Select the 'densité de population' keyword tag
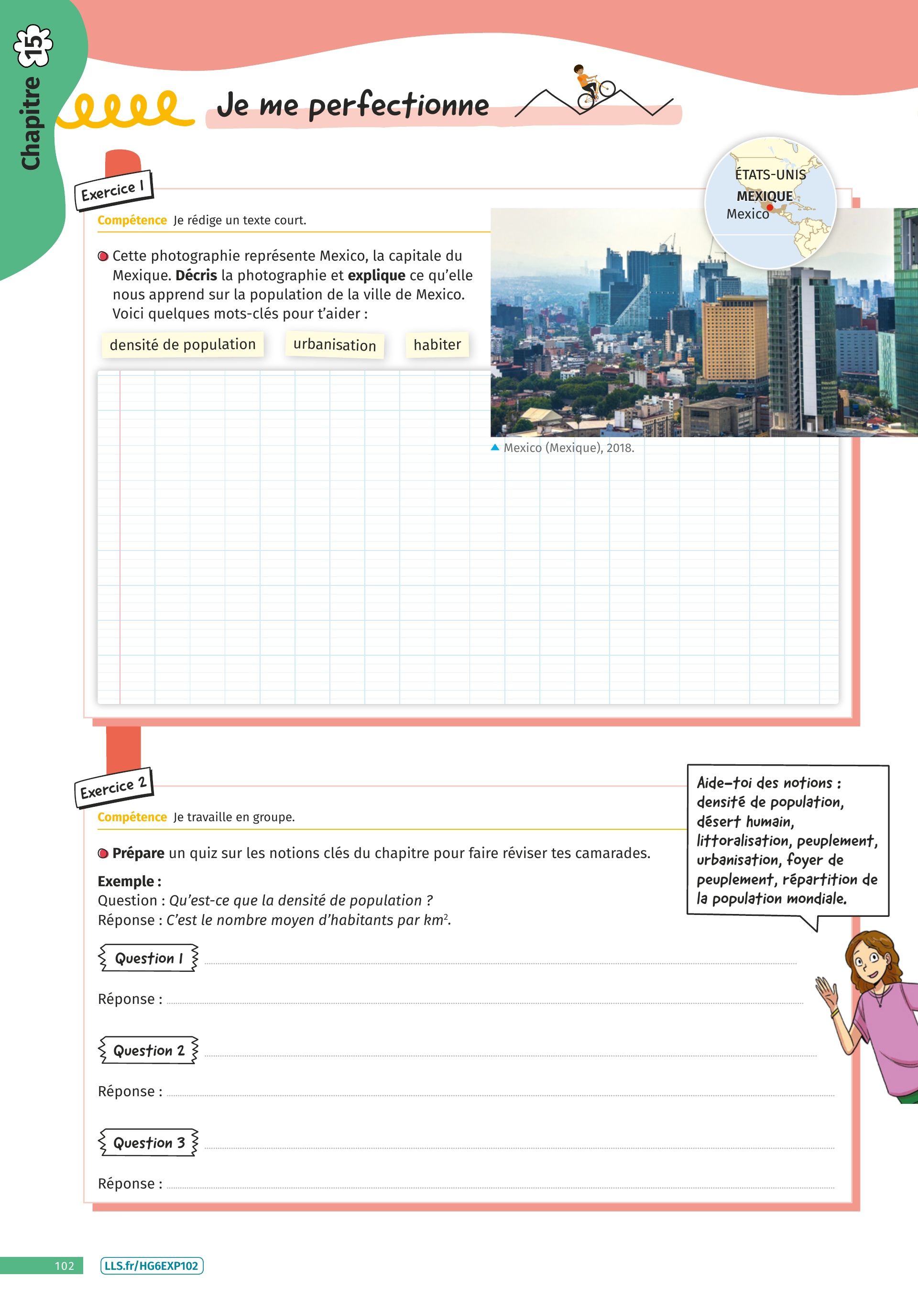The height and width of the screenshot is (1299, 918). point(183,344)
